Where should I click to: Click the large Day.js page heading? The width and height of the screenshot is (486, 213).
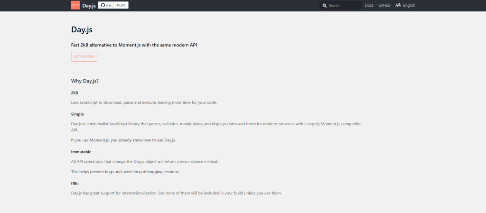82,30
